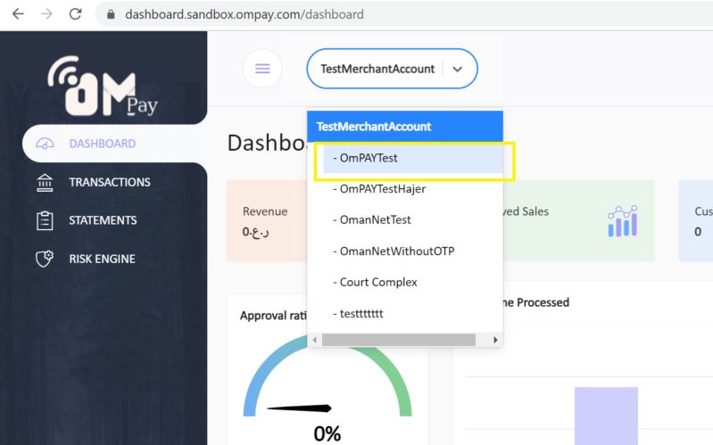This screenshot has height=445, width=713.
Task: Open the Transactions menu item
Action: tap(109, 182)
